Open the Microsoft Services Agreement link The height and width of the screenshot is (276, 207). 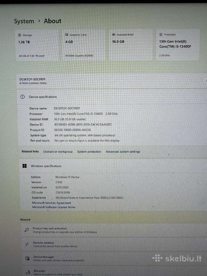point(52,203)
